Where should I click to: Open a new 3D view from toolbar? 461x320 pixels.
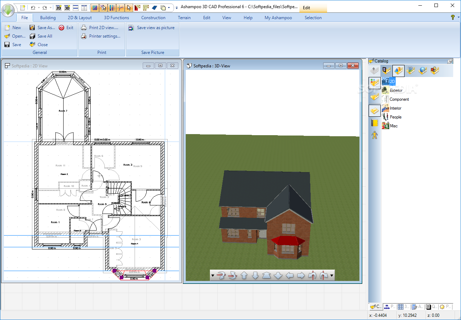67,7
